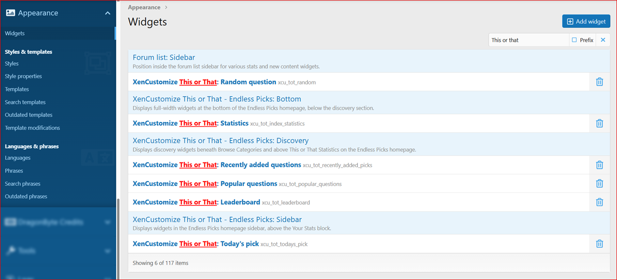This screenshot has height=280, width=617.
Task: Delete the Today's pick widget
Action: pyautogui.click(x=599, y=244)
